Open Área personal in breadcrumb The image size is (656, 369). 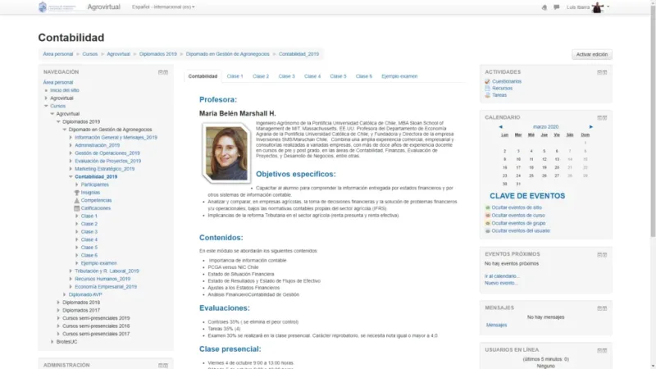pos(57,54)
